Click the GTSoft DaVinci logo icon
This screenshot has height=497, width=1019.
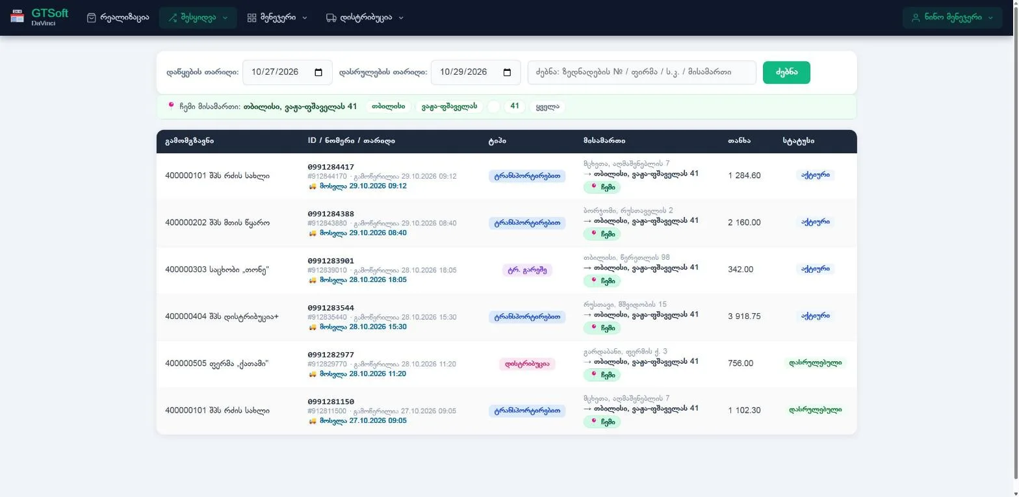tap(17, 17)
